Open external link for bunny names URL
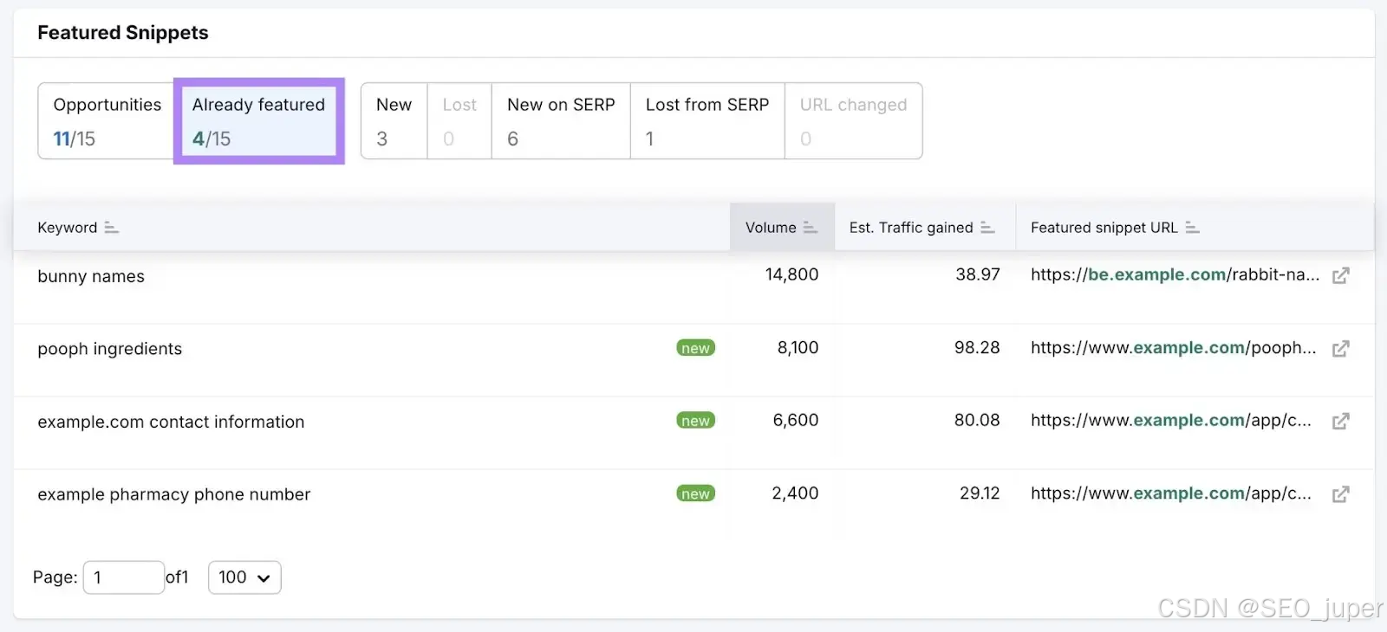The height and width of the screenshot is (632, 1387). 1340,275
